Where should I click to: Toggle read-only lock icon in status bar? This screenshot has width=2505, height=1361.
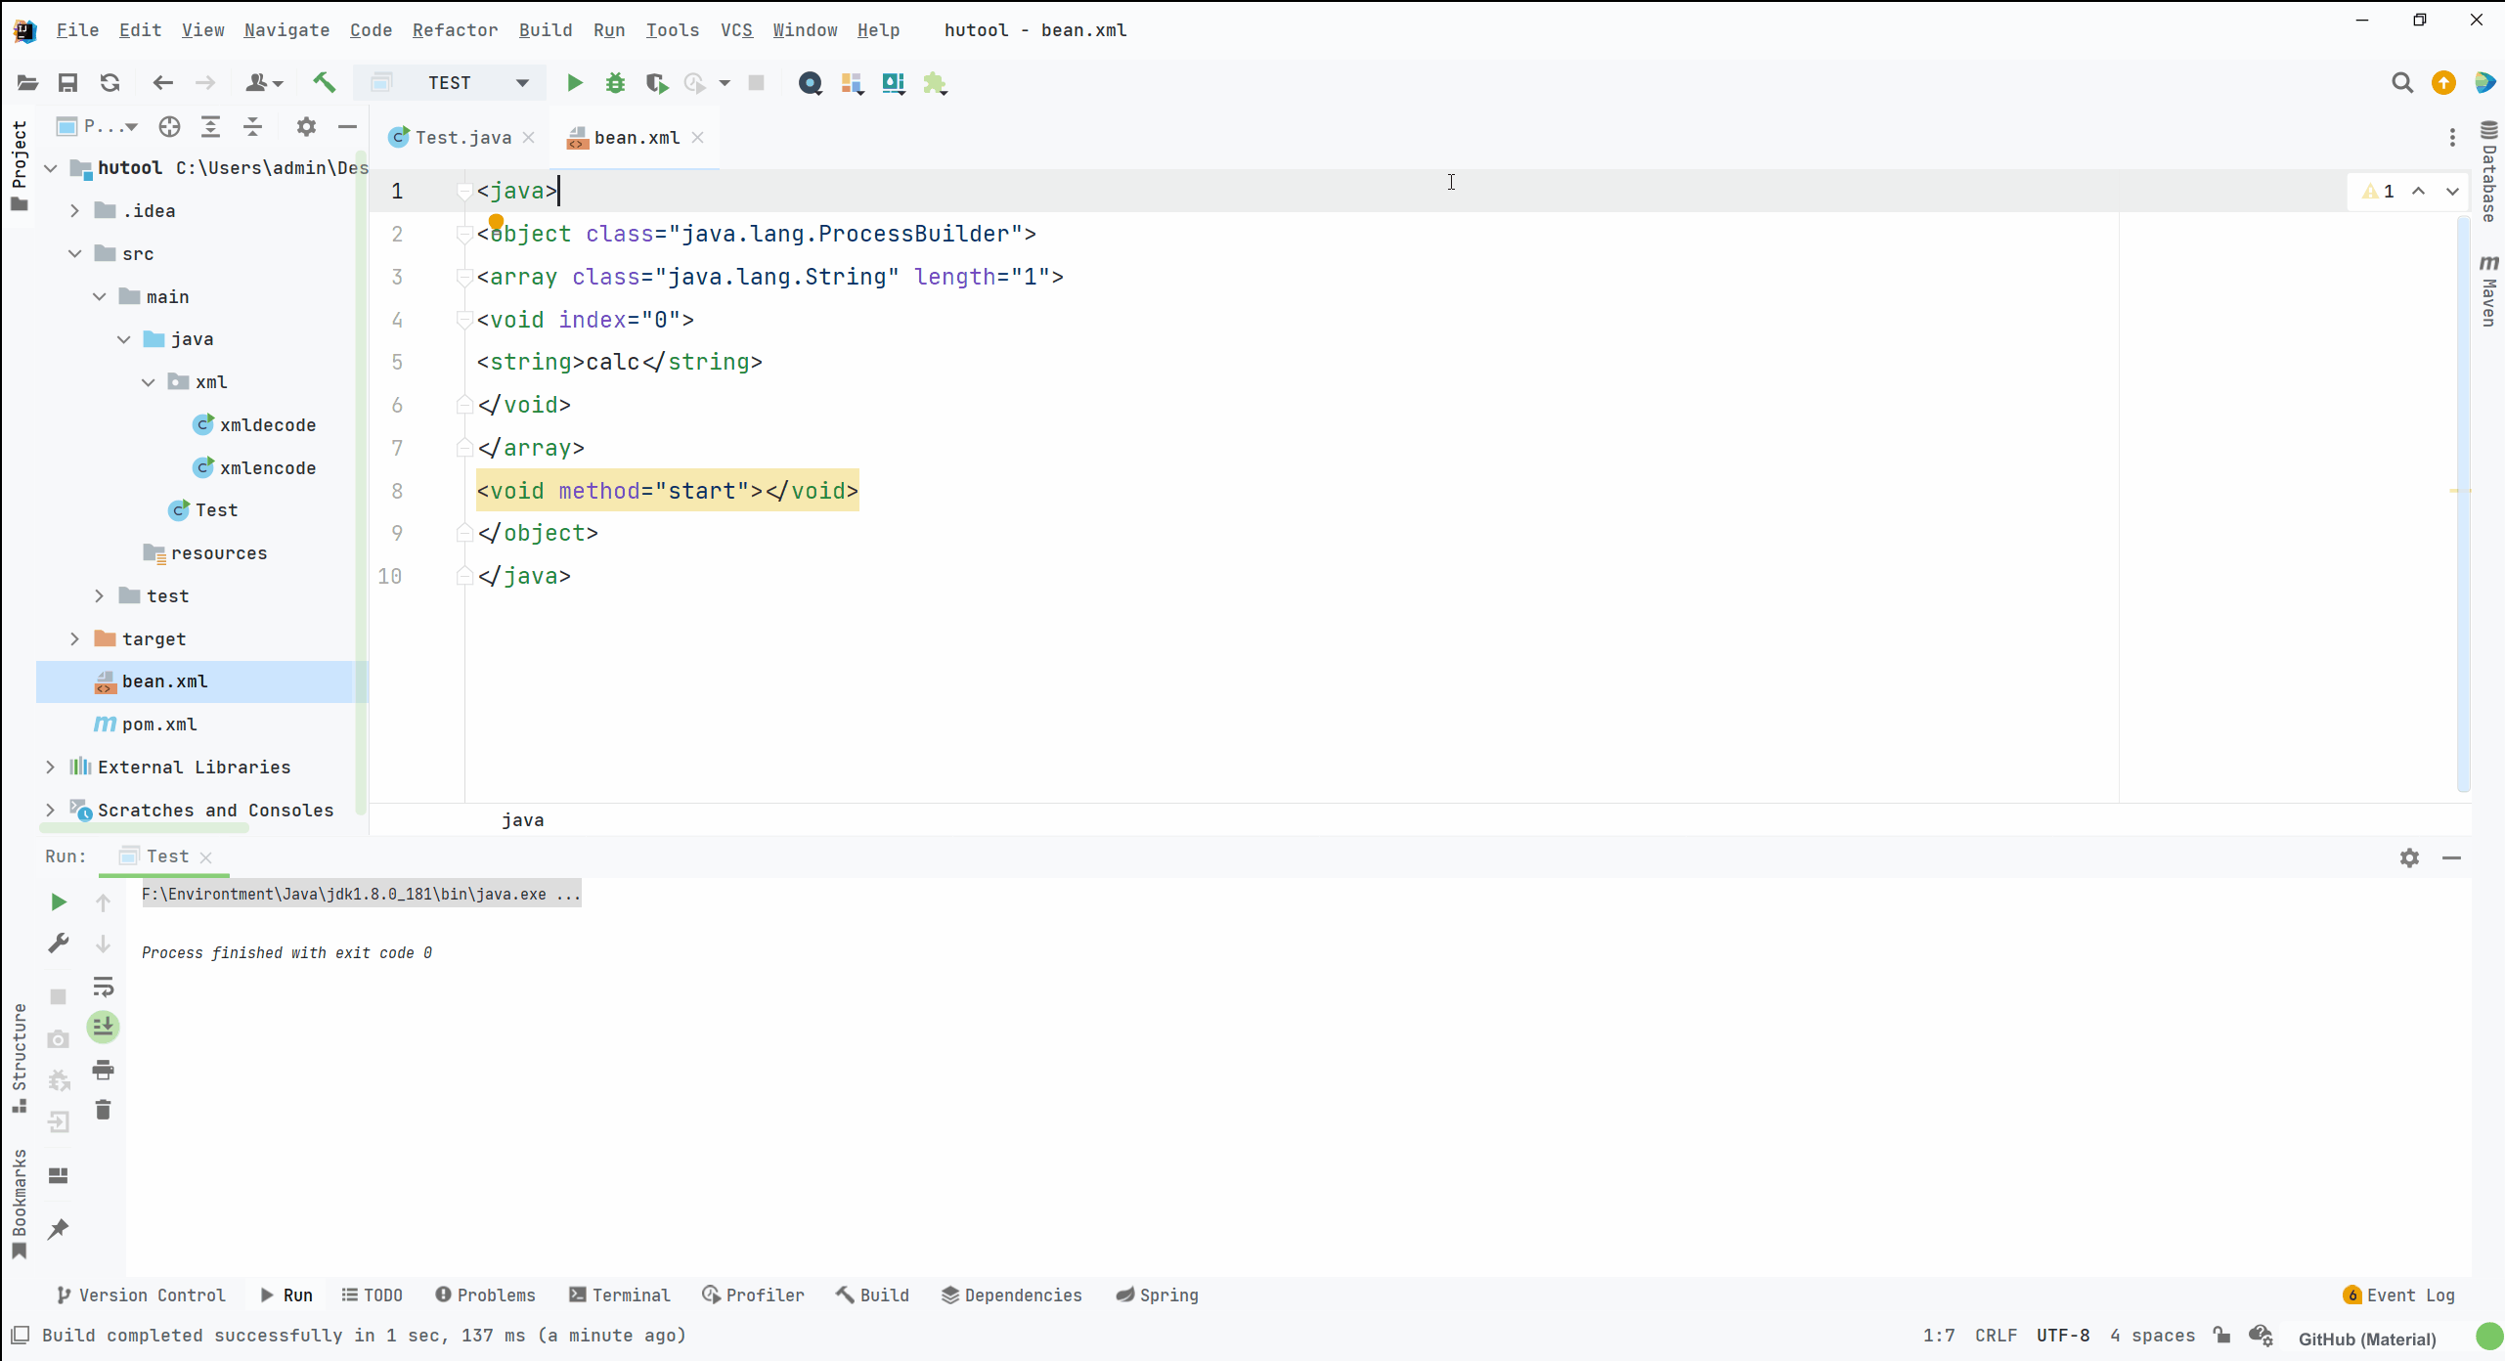point(2222,1336)
